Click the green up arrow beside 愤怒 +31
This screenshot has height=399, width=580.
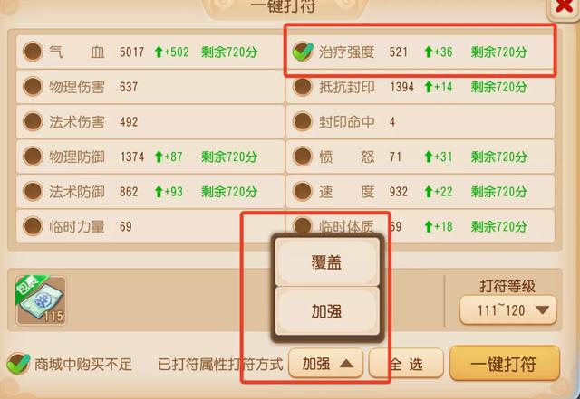pos(429,157)
